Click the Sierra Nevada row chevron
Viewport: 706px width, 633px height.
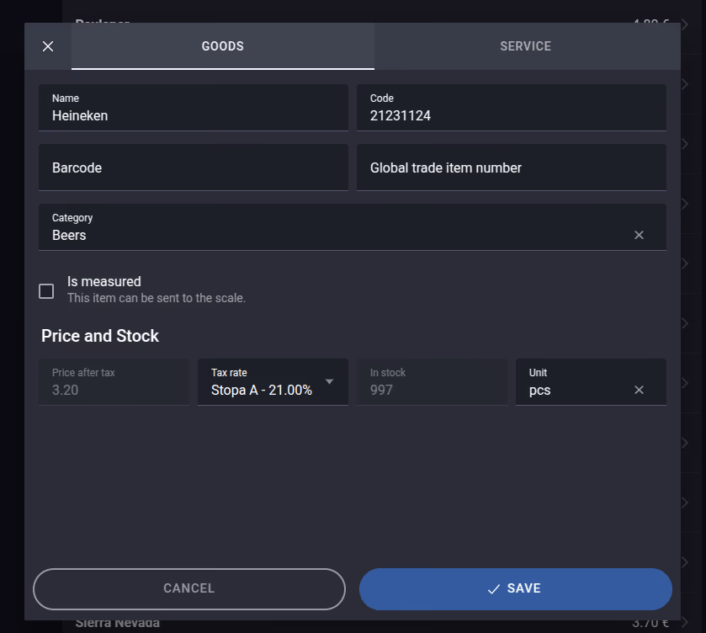[685, 622]
